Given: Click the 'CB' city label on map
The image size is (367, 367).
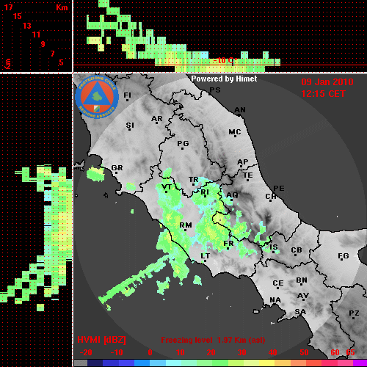Looking at the screenshot, I should click(297, 250).
